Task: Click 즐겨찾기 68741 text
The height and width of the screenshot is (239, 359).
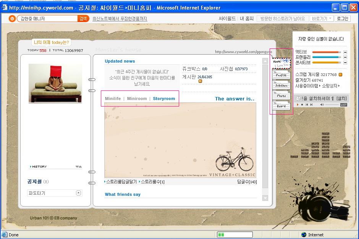Action: tap(309, 80)
